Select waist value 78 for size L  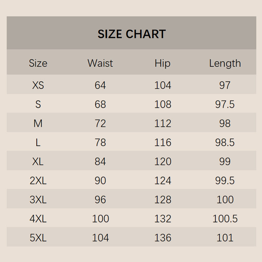pyautogui.click(x=100, y=142)
